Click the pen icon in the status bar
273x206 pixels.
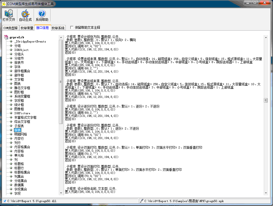pos(141,201)
